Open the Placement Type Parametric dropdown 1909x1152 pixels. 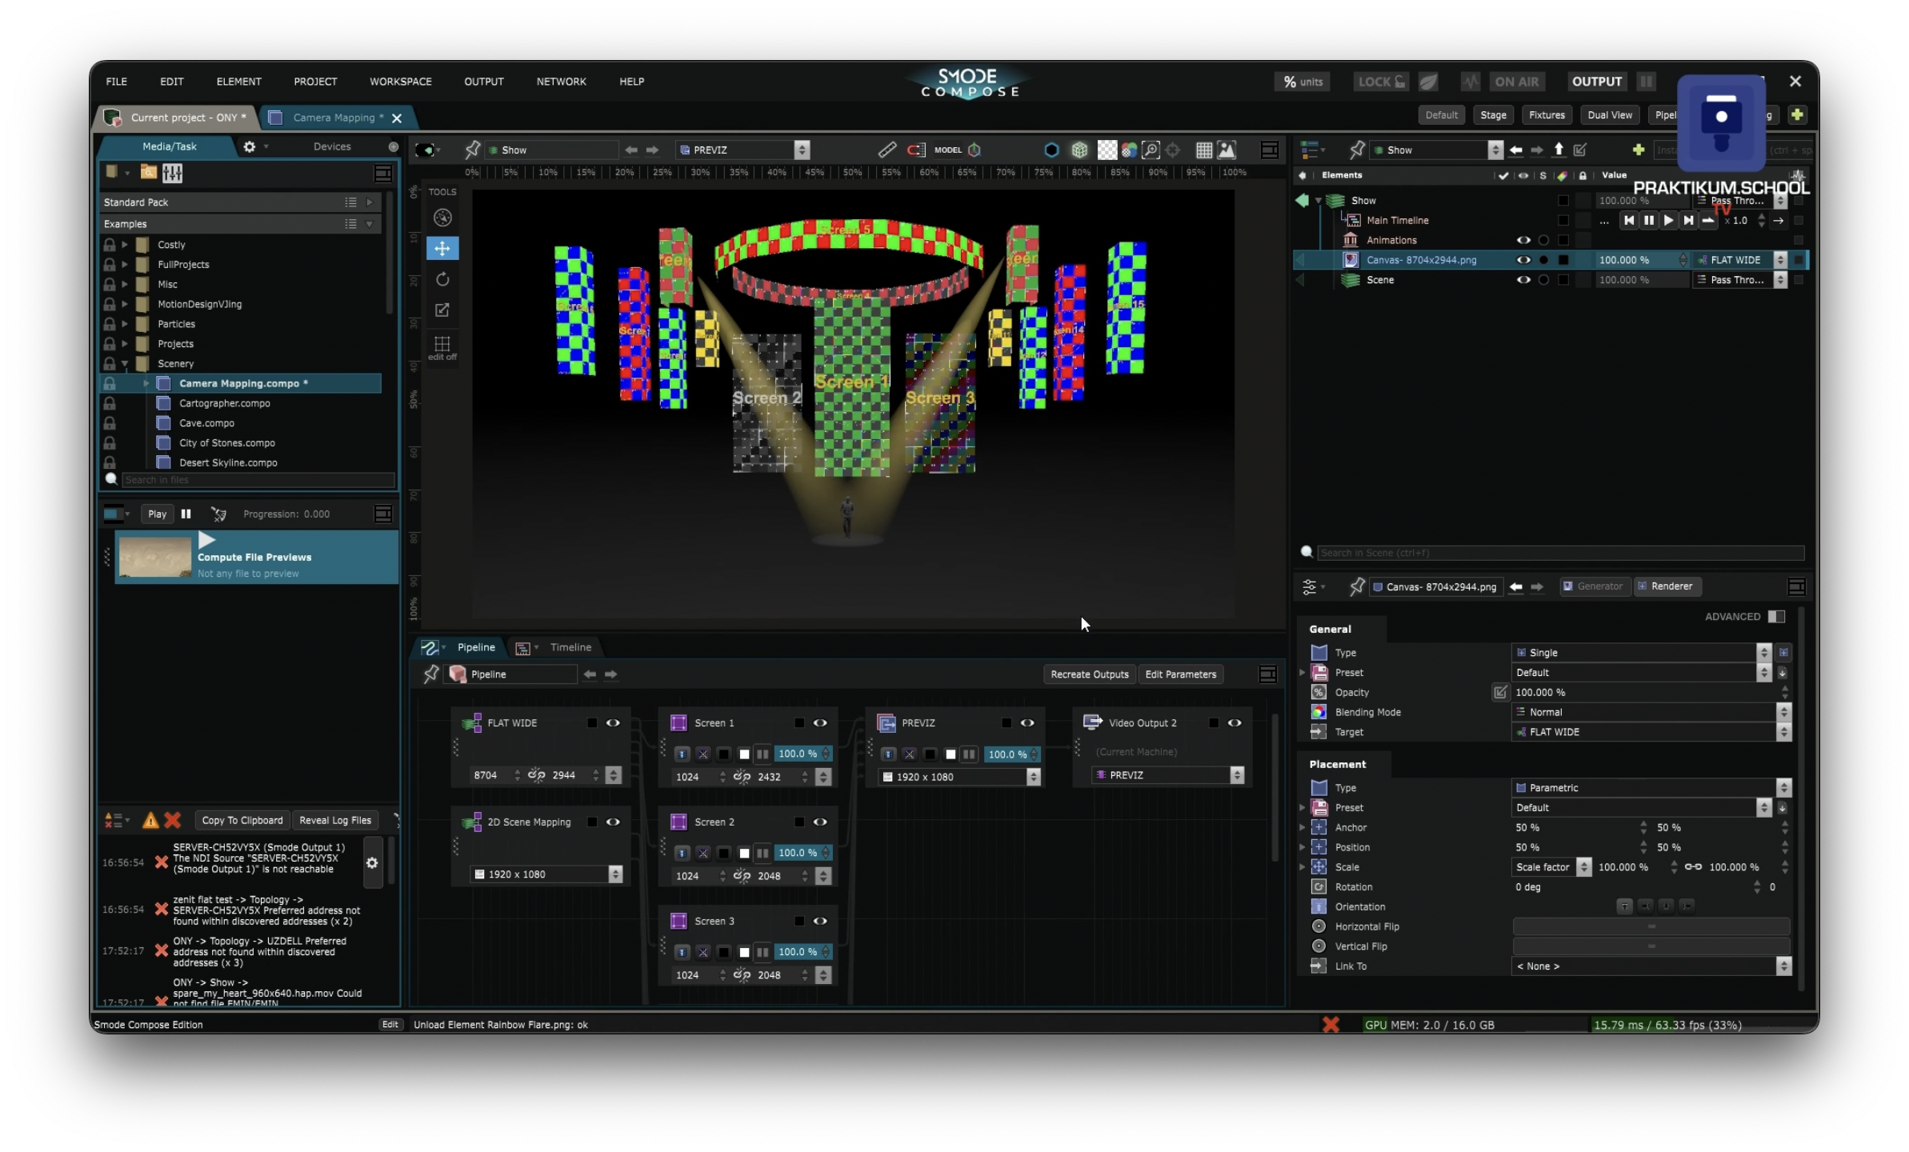(x=1651, y=788)
